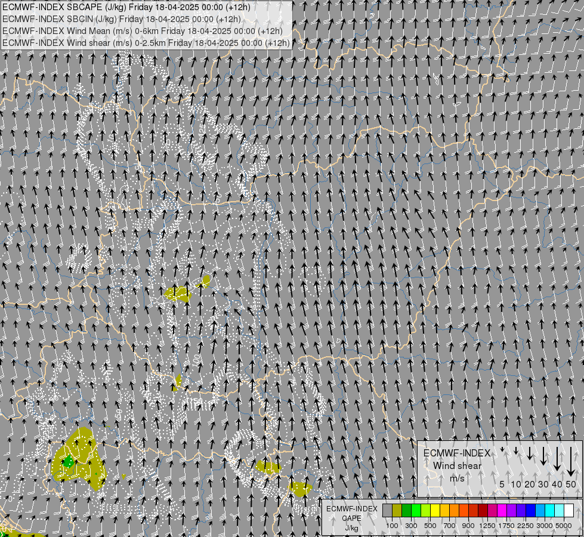Screen dimensions: 584x537
Task: Select the 'Wind shear (m/s) 0-2.5km' title line
Action: (x=146, y=43)
